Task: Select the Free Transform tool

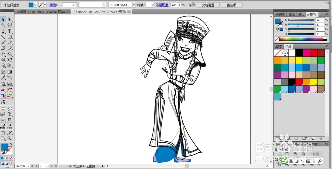Action: click(x=10, y=60)
